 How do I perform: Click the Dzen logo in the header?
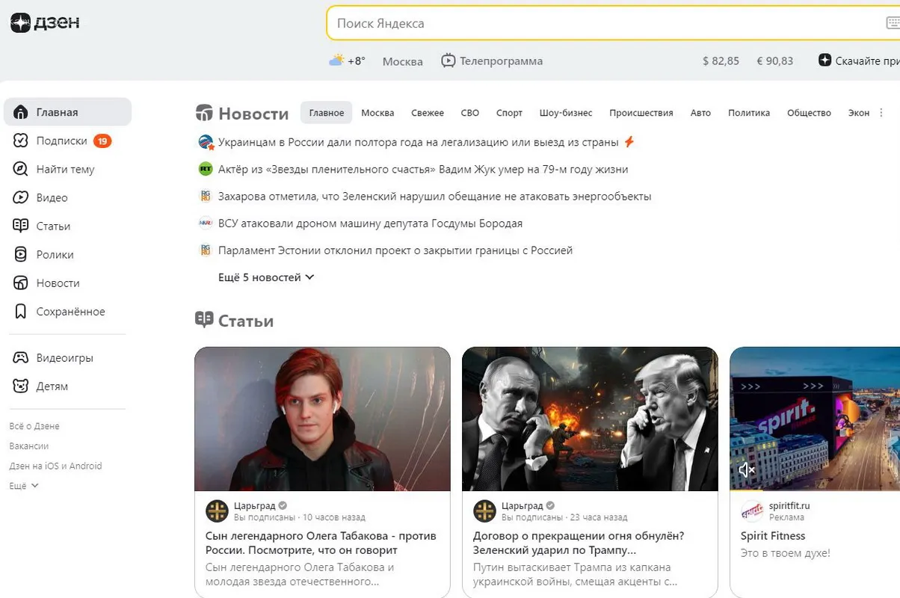coord(45,23)
